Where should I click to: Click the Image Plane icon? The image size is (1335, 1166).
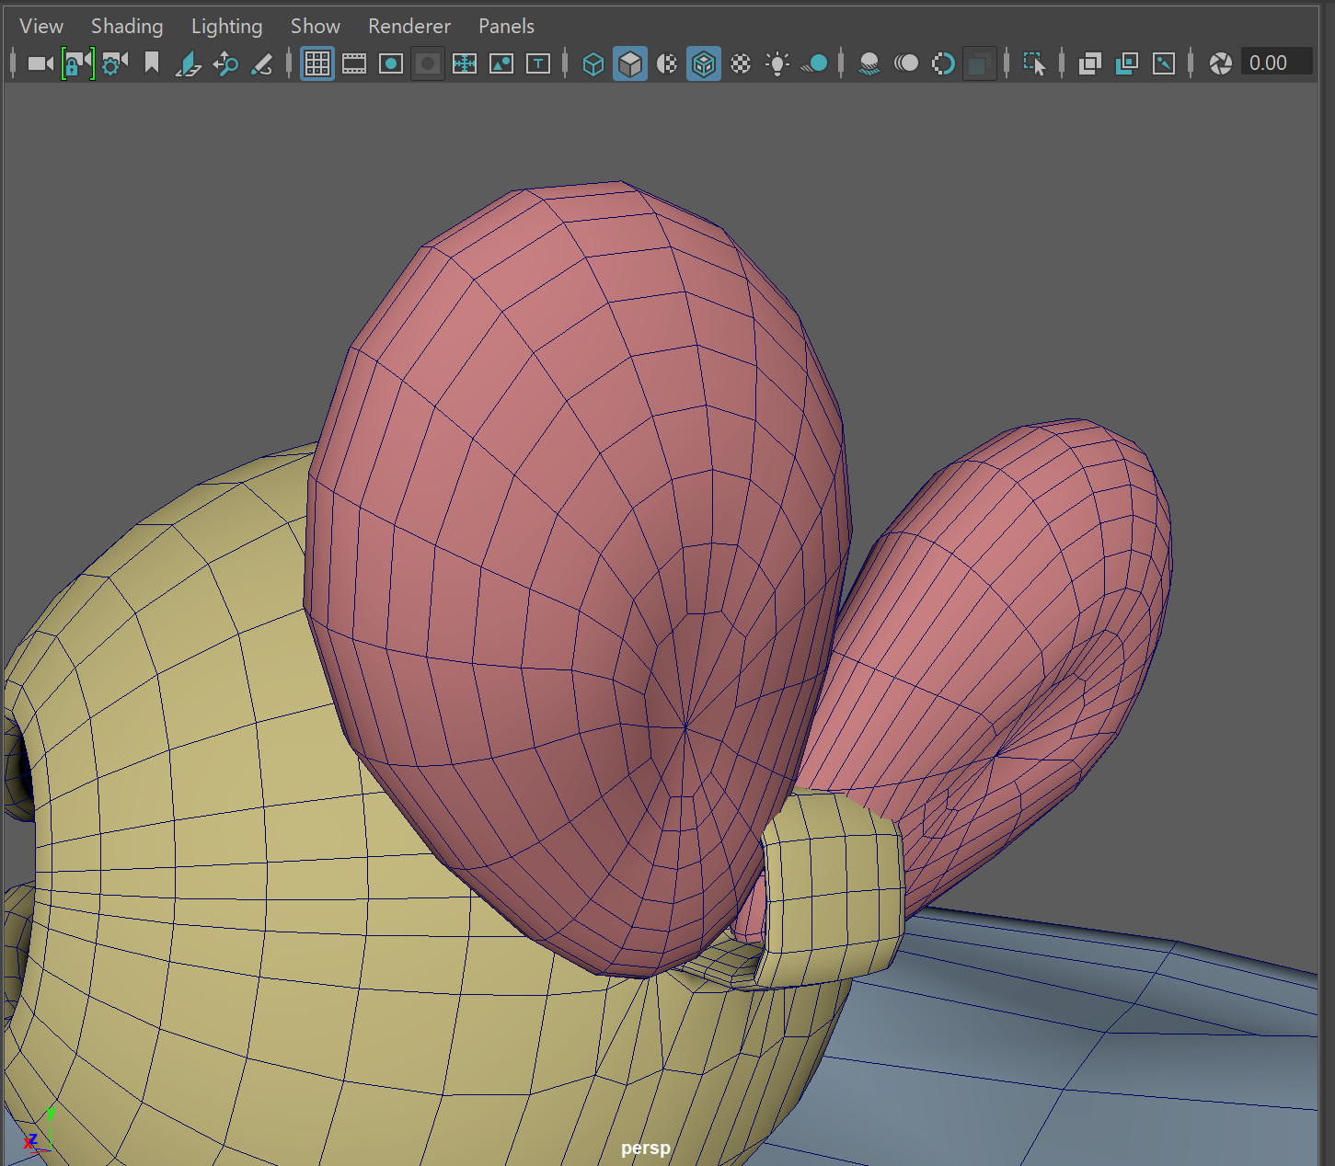click(189, 63)
